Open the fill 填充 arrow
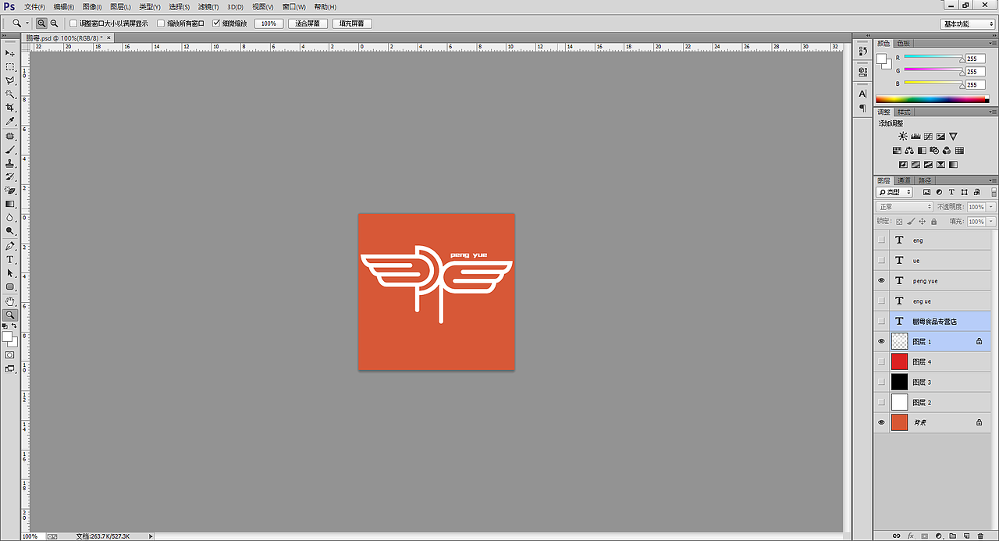The height and width of the screenshot is (541, 999). [991, 222]
